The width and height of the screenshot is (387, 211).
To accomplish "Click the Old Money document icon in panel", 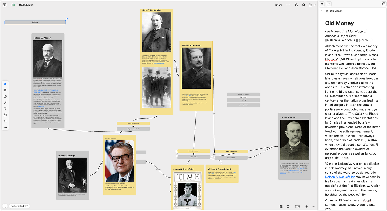I will pyautogui.click(x=327, y=11).
